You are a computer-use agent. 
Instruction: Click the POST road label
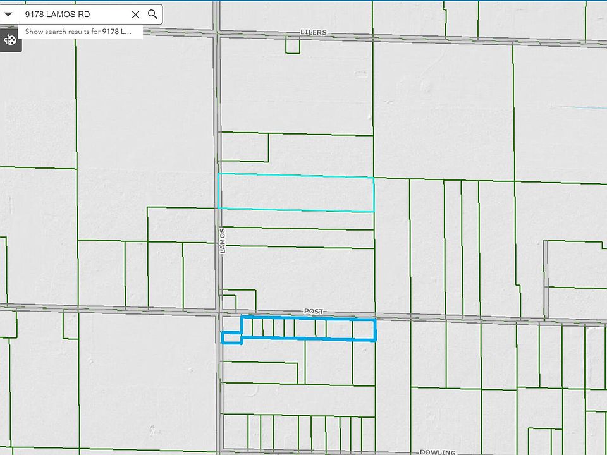click(x=314, y=312)
